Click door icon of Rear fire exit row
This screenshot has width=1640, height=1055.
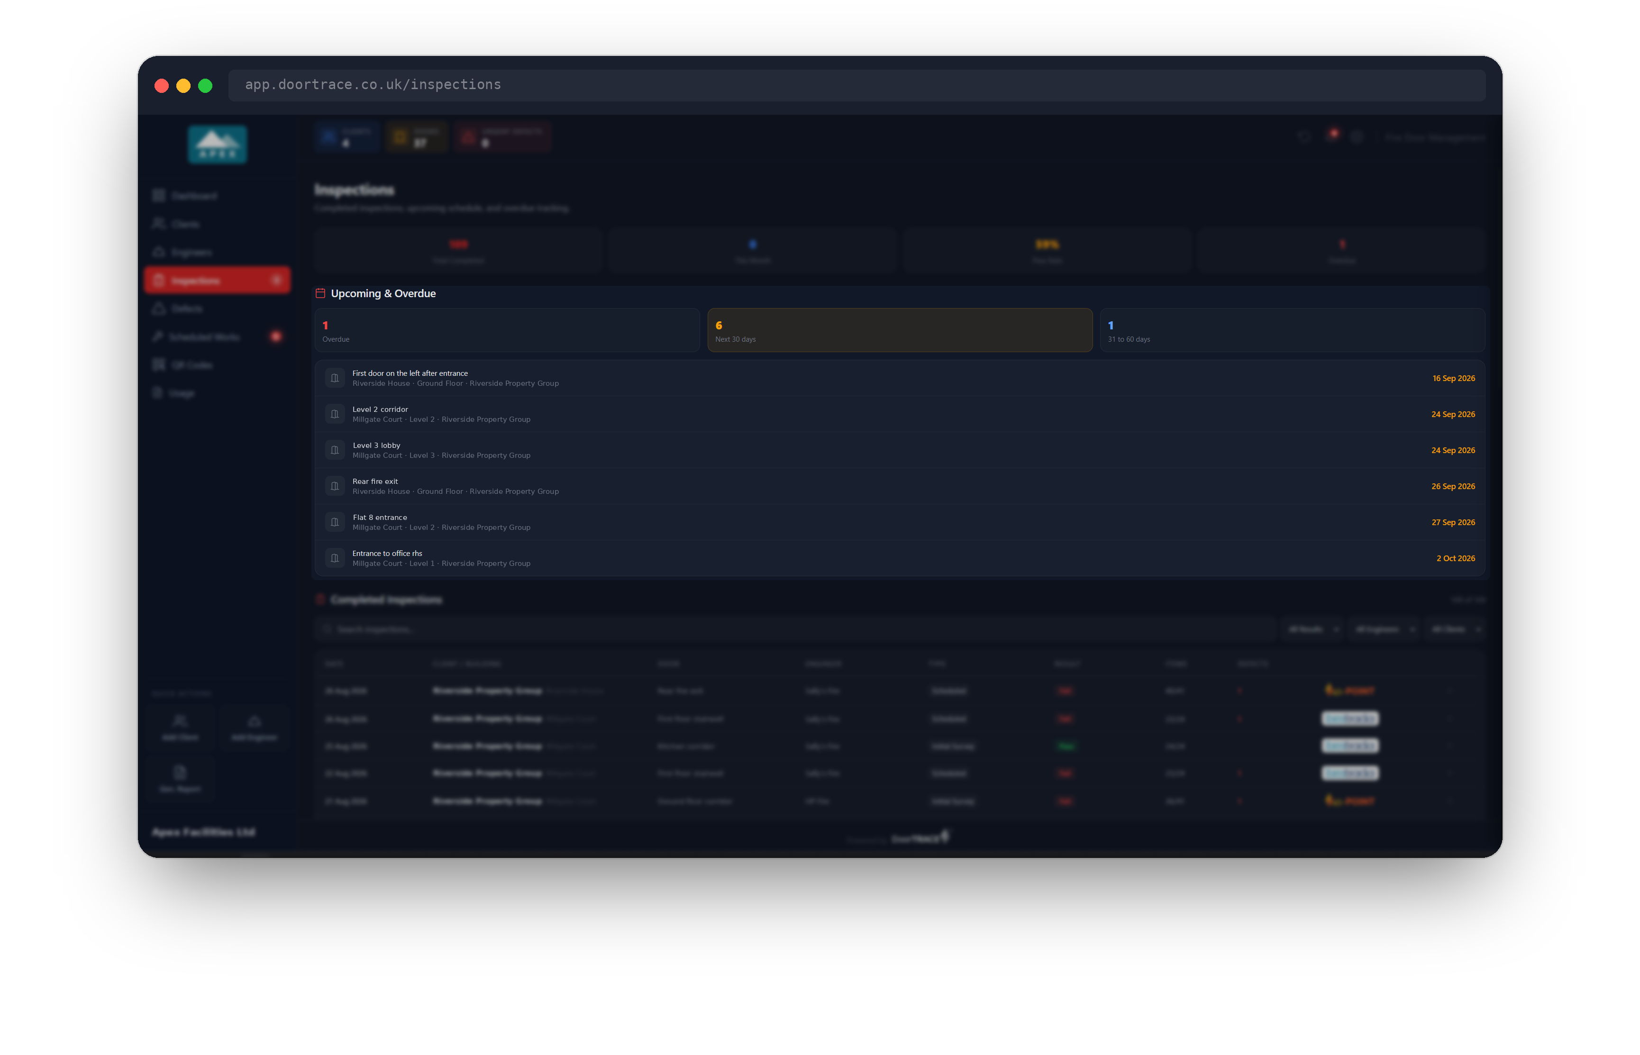(x=334, y=486)
